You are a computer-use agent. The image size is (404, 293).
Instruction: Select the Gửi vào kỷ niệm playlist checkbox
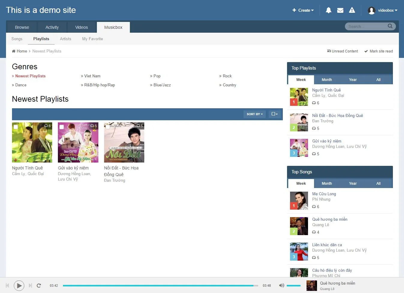click(61, 127)
